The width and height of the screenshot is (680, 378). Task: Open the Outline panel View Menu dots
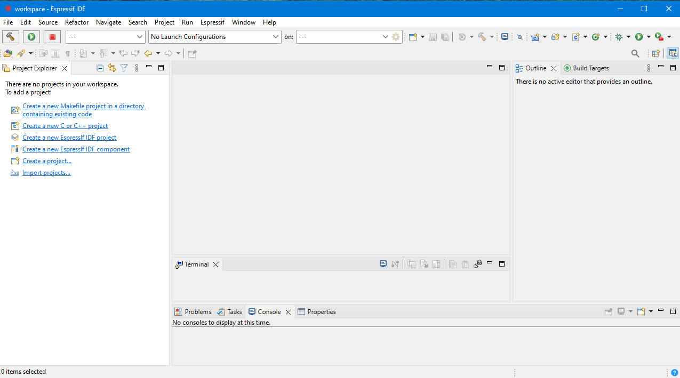point(649,68)
